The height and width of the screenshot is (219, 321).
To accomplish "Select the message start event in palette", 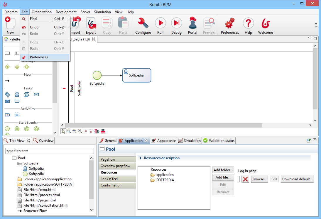I will click(x=17, y=129).
